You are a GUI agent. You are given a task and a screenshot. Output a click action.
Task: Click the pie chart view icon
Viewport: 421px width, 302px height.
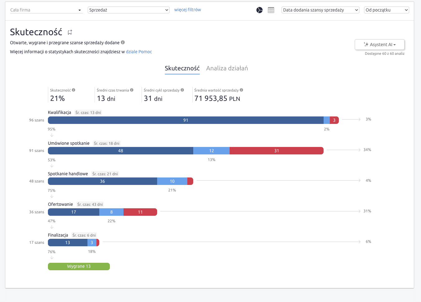click(x=260, y=10)
